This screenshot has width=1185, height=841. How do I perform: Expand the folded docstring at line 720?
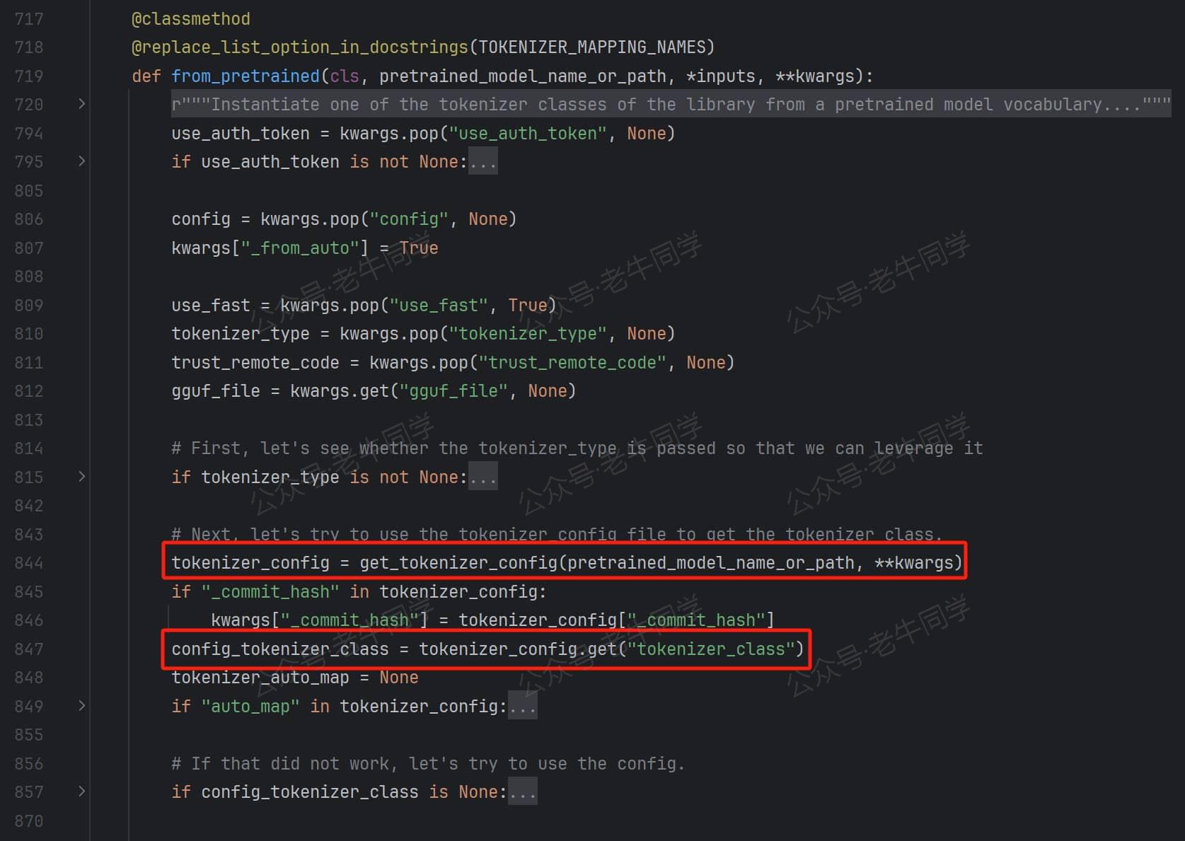click(x=81, y=104)
